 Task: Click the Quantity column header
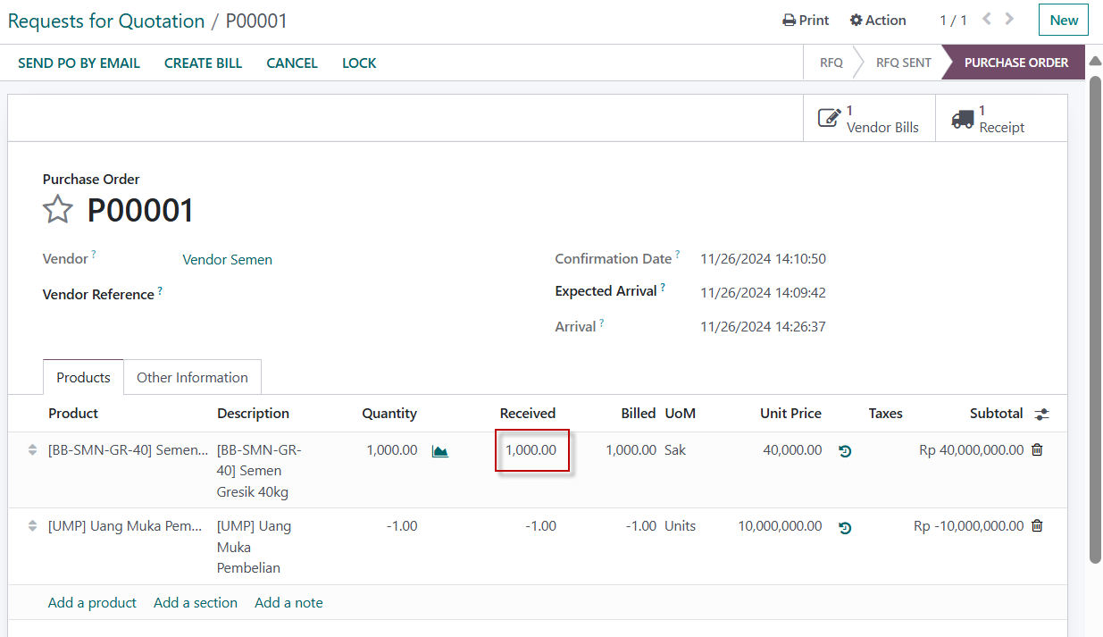[389, 413]
